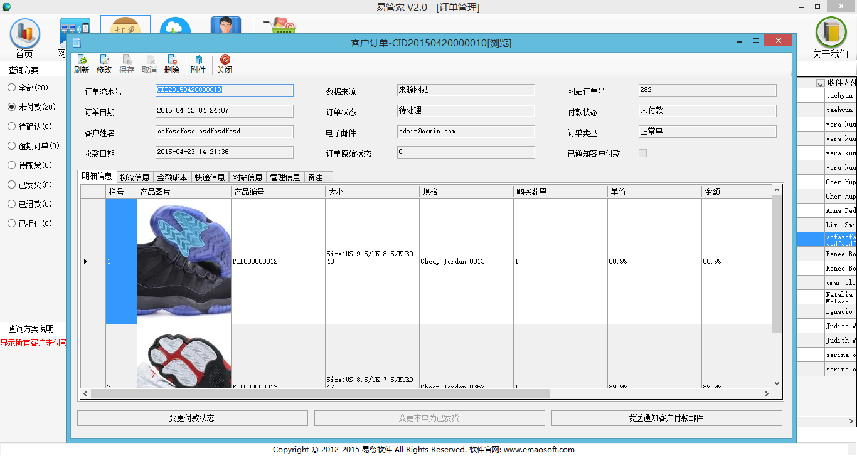
Task: Open 关于我们 (About Us) book icon
Action: tap(830, 37)
